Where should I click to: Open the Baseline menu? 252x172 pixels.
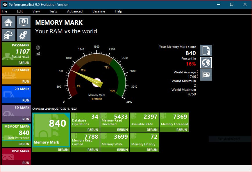(99, 11)
